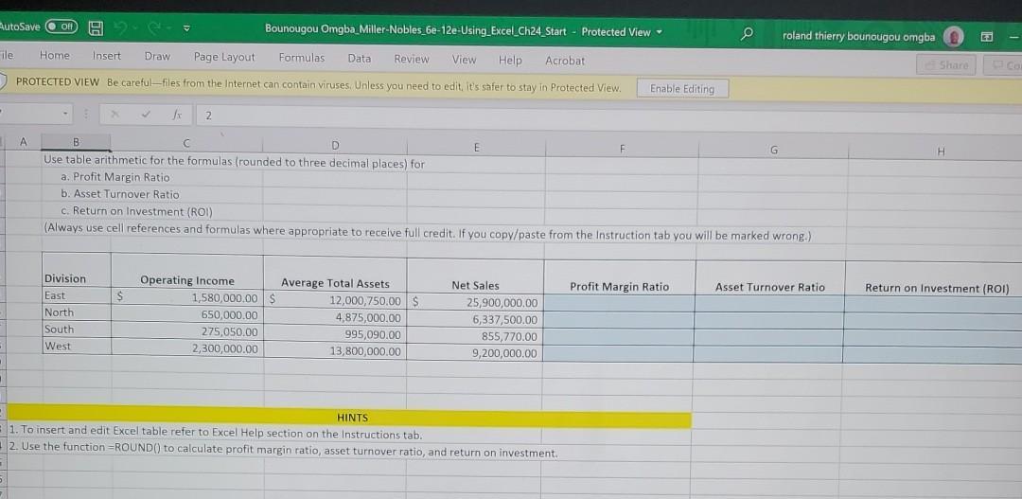Viewport: 1022px width, 499px height.
Task: Click the yellow HINTS header cell
Action: pos(348,418)
